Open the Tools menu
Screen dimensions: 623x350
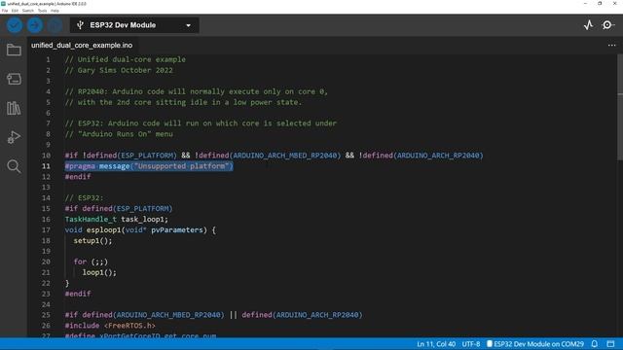pyautogui.click(x=42, y=11)
